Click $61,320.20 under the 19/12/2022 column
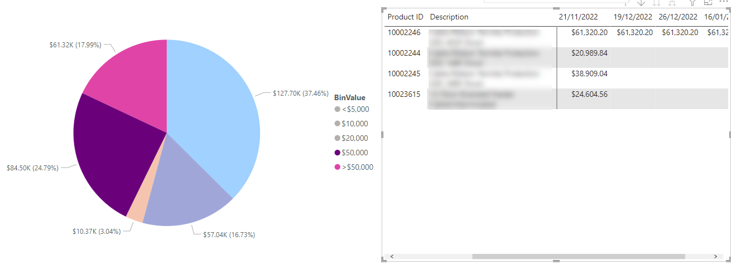The height and width of the screenshot is (265, 731). pos(634,33)
